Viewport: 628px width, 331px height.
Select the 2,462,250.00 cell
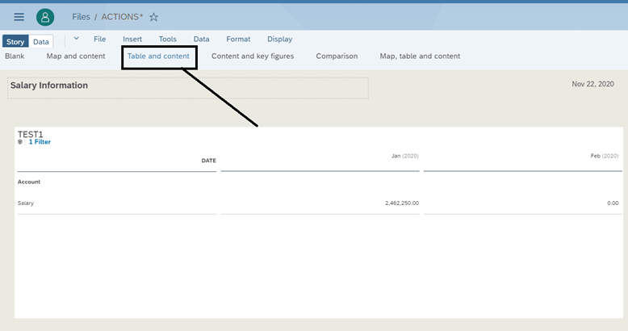tap(402, 203)
